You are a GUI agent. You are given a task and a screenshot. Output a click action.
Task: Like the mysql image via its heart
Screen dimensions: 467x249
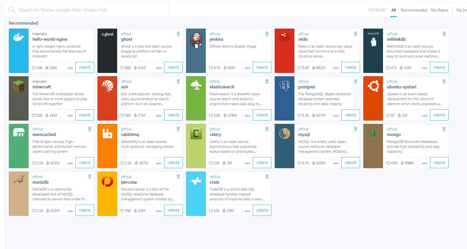[299, 163]
